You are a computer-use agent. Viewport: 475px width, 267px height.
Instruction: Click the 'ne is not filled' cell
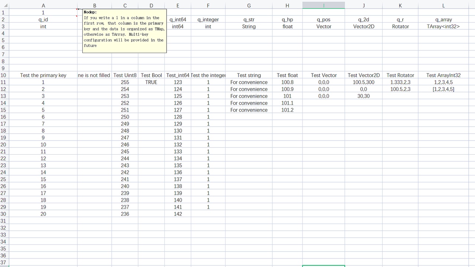[94, 75]
